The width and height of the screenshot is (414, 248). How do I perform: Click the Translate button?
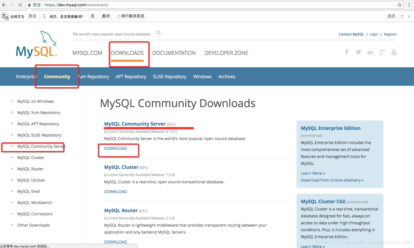click(x=106, y=16)
